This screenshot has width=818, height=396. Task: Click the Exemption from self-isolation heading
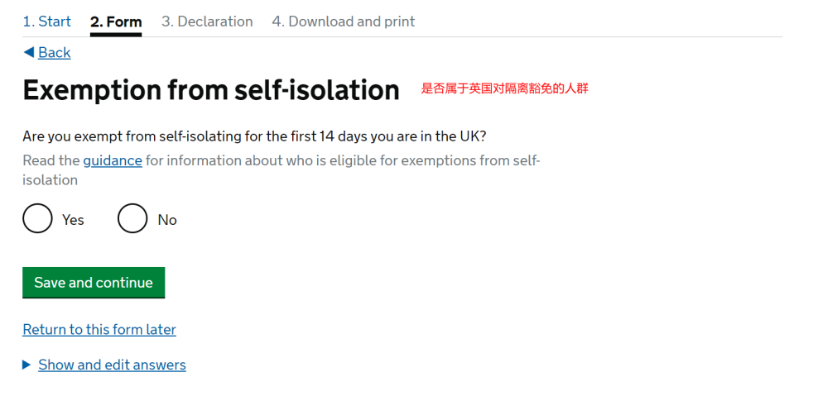(211, 90)
